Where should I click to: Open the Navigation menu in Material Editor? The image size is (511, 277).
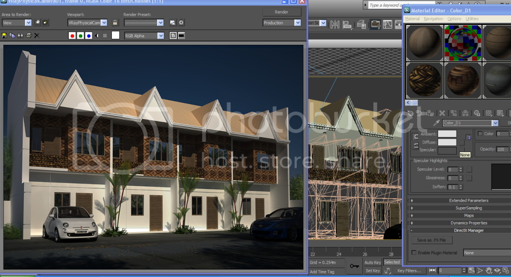tap(433, 19)
